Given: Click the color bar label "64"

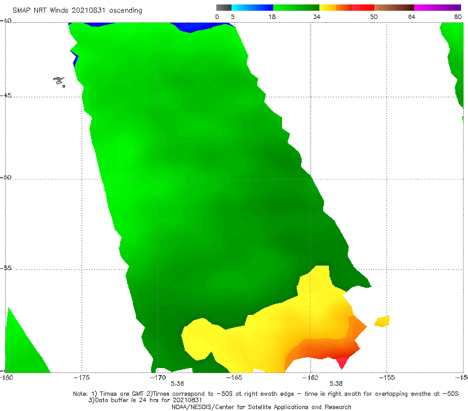Looking at the screenshot, I should pos(412,16).
